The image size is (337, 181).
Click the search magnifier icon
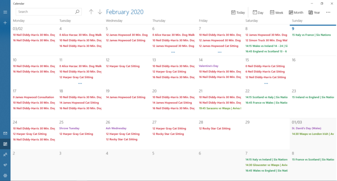(x=77, y=11)
